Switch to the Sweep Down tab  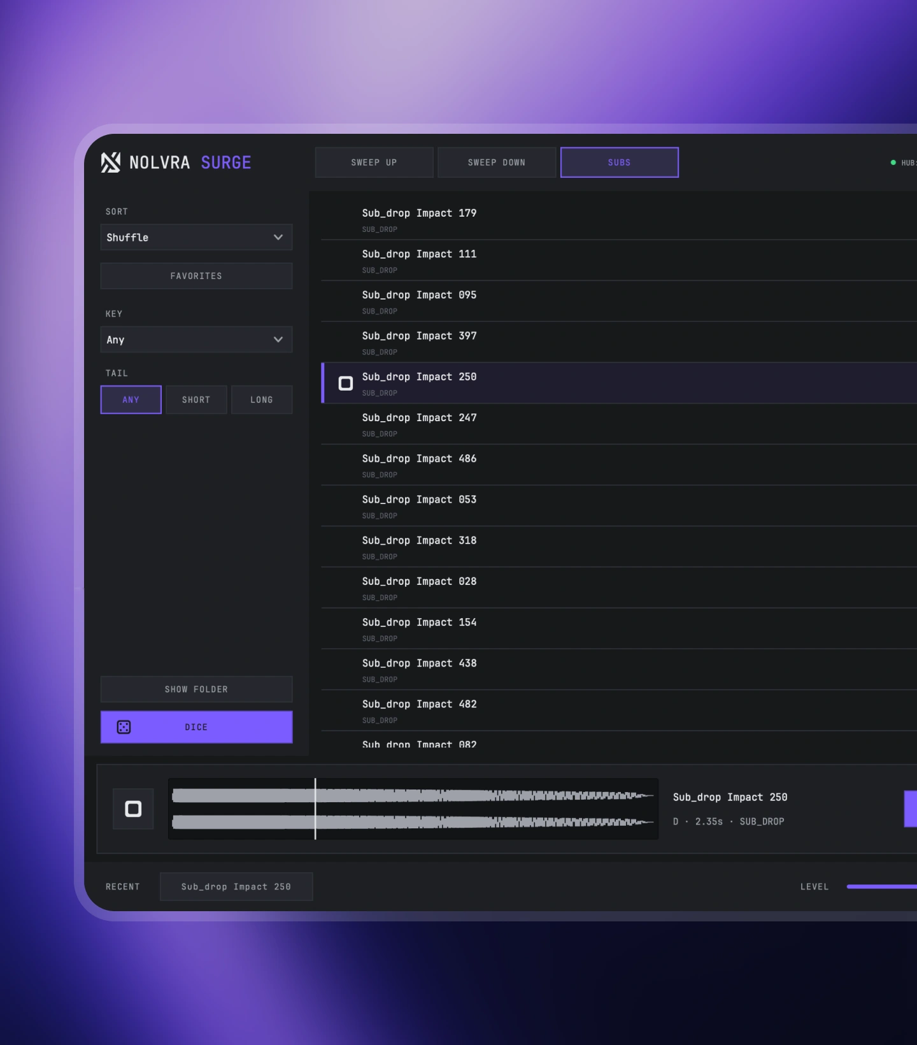pos(497,162)
